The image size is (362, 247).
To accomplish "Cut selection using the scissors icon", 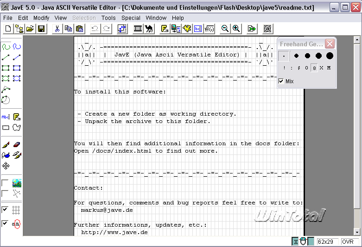I will (57, 29).
